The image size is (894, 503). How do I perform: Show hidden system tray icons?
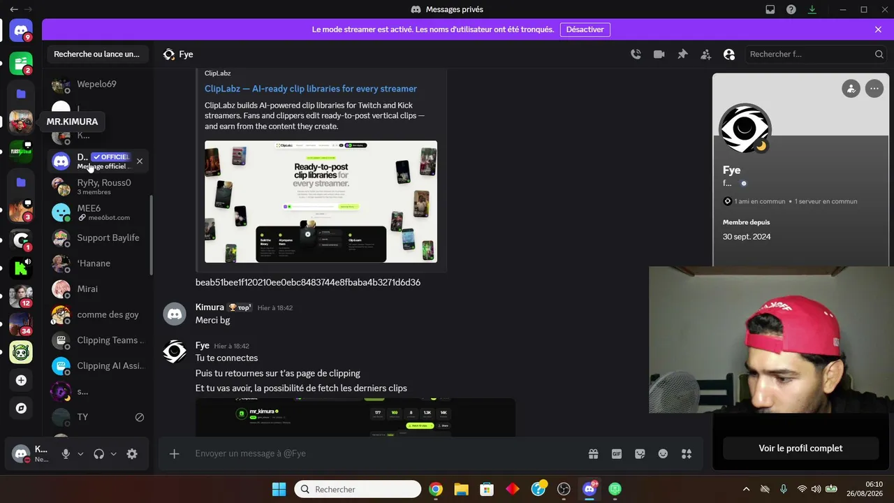click(x=746, y=489)
